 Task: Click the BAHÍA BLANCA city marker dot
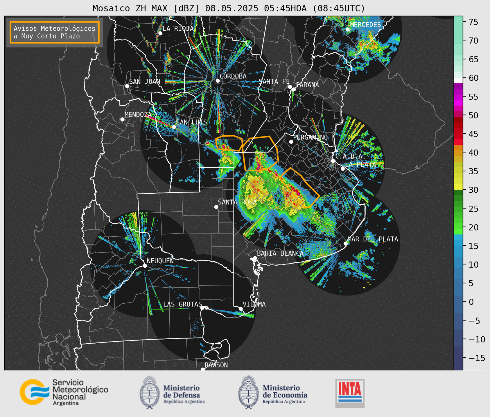255,258
